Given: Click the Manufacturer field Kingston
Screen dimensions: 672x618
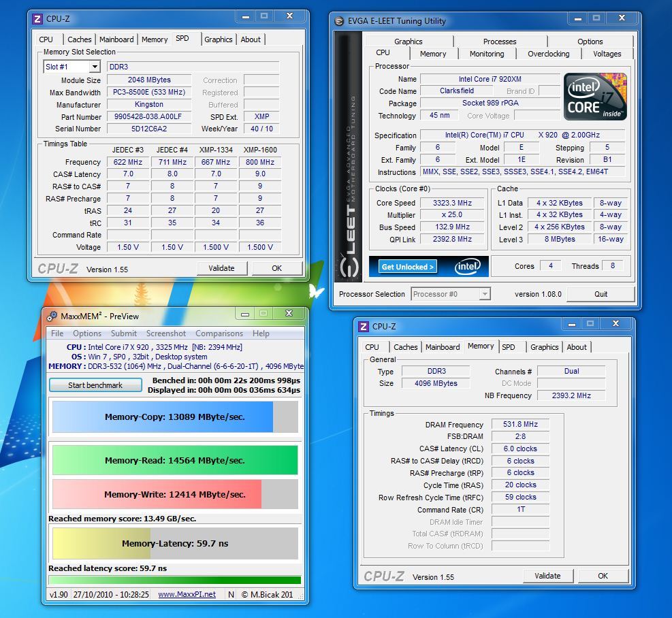Looking at the screenshot, I should click(x=148, y=104).
